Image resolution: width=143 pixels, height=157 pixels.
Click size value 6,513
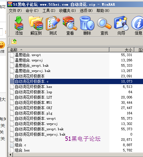pos(127,87)
